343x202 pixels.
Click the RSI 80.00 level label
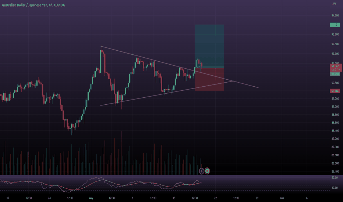(x=335, y=178)
